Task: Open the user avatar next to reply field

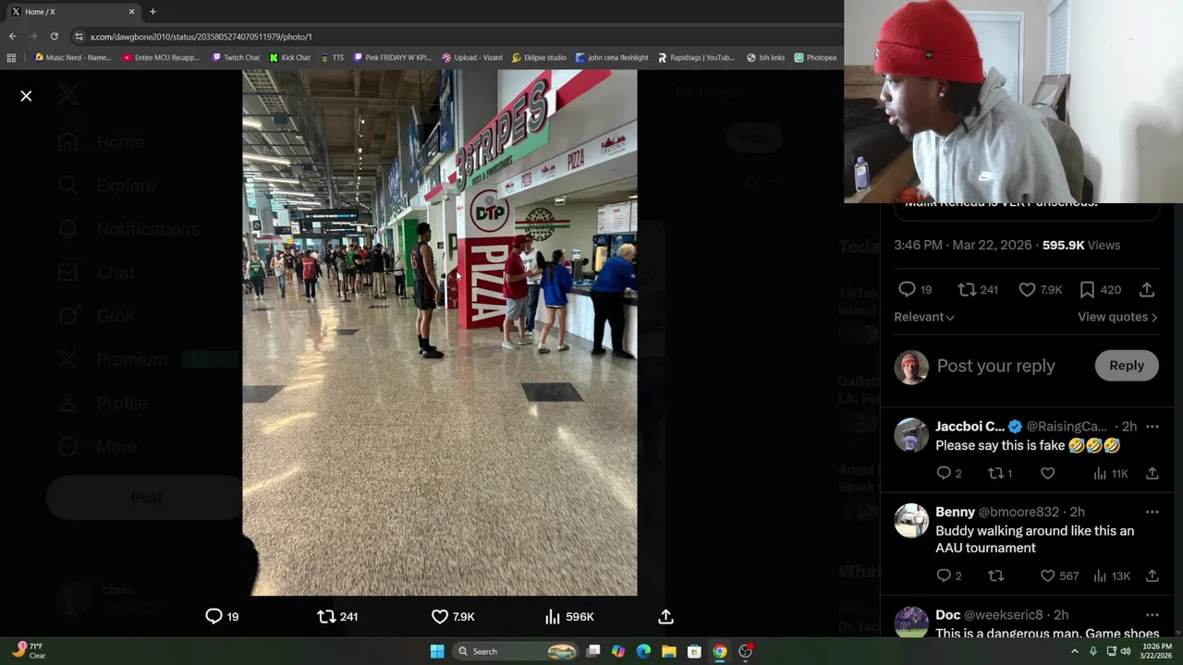Action: (x=911, y=367)
